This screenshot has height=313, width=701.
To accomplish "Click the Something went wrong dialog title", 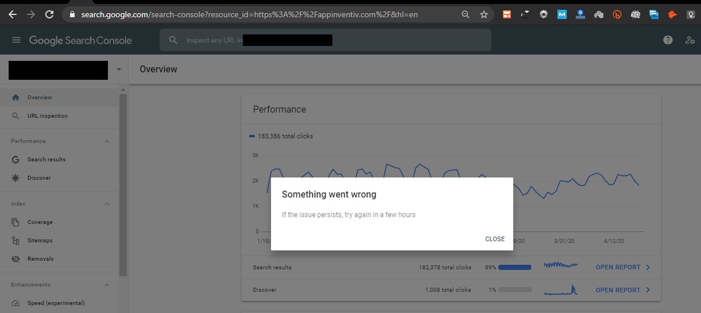I will point(329,194).
